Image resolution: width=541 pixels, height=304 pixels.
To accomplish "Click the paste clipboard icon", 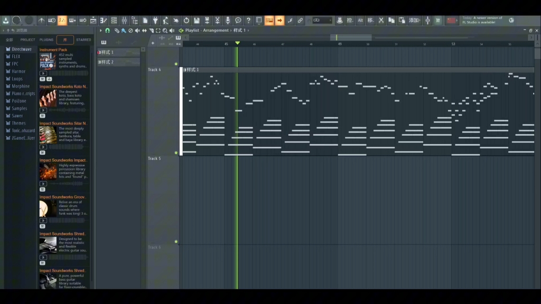I will tap(402, 21).
